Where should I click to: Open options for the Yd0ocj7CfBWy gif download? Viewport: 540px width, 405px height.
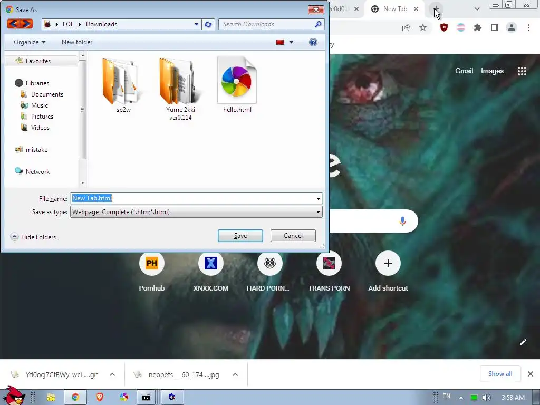[112, 374]
